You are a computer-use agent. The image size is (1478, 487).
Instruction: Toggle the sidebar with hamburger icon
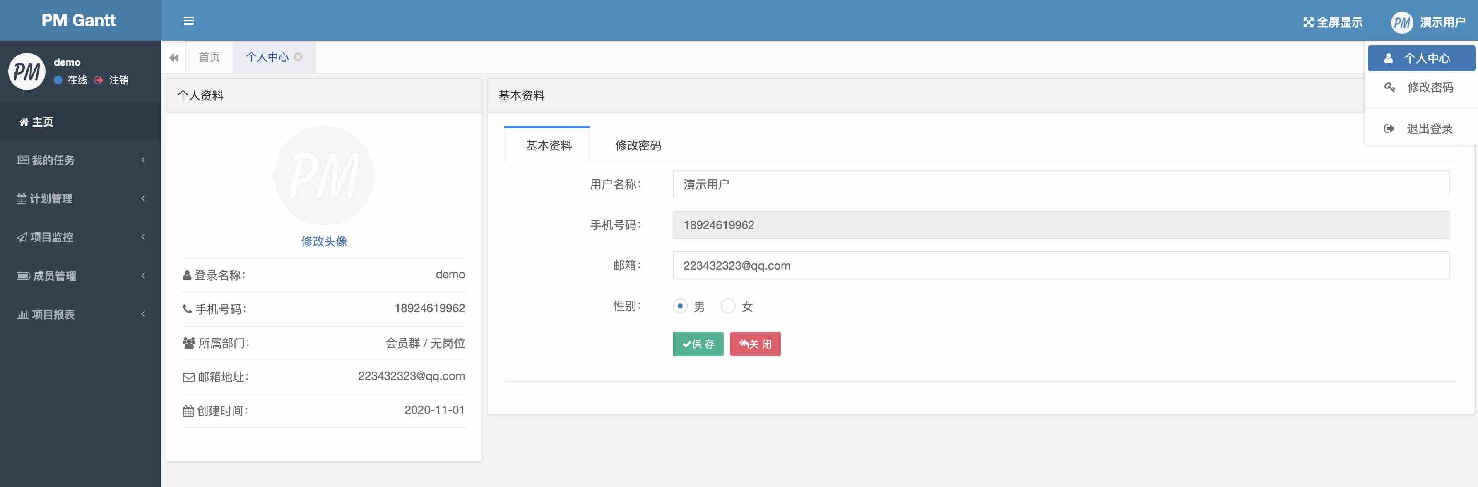point(188,21)
